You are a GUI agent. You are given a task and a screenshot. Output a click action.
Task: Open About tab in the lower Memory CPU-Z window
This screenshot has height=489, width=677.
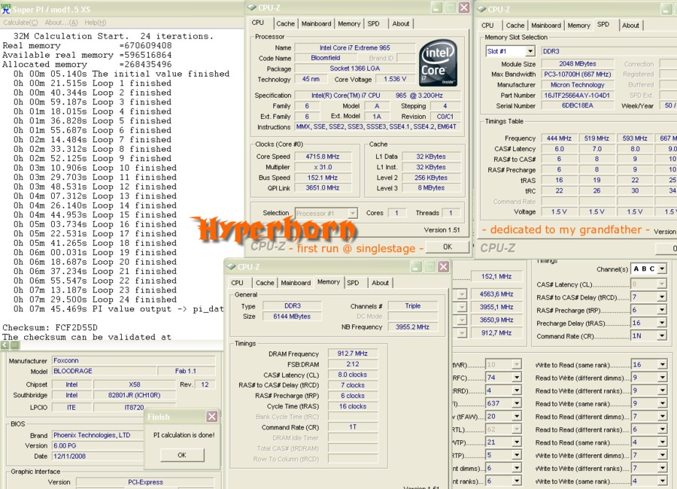(380, 283)
